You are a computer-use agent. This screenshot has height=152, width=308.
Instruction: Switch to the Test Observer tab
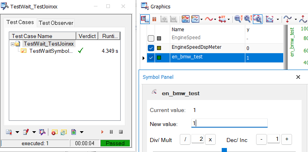(56, 23)
